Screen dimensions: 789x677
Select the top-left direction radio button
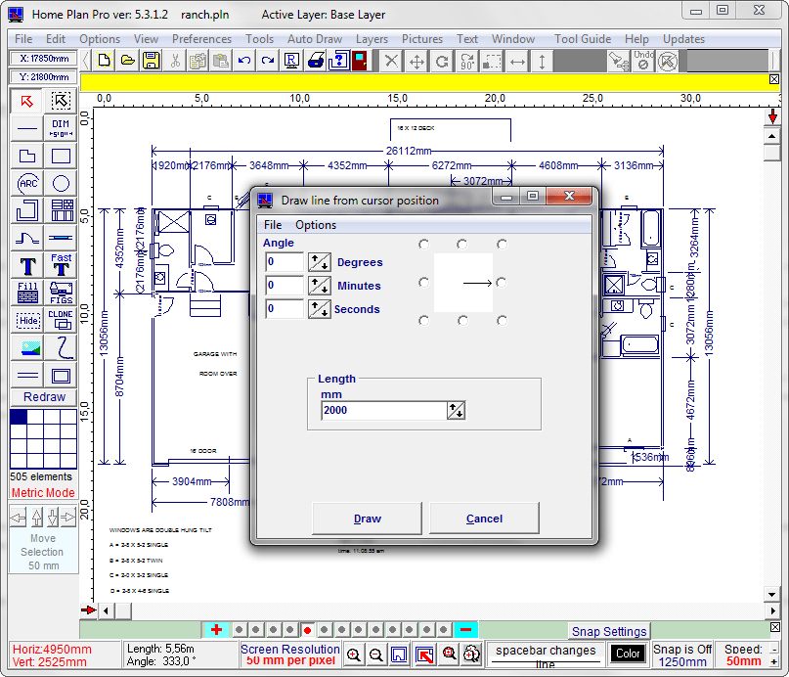click(423, 245)
